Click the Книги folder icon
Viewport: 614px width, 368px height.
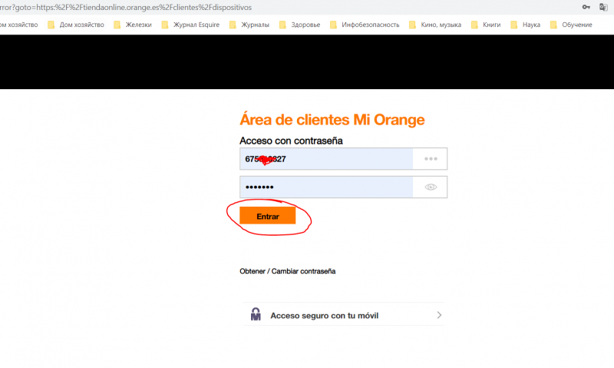pyautogui.click(x=476, y=25)
